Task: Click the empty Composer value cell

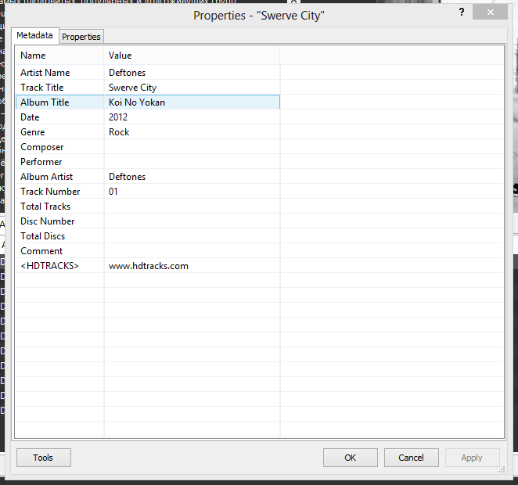Action: click(x=192, y=147)
